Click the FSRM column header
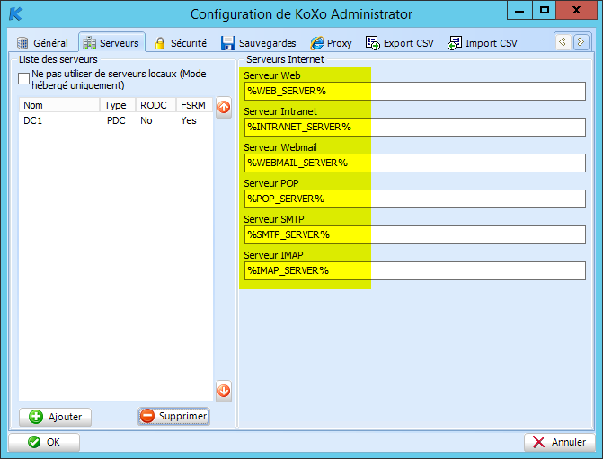 coord(194,105)
